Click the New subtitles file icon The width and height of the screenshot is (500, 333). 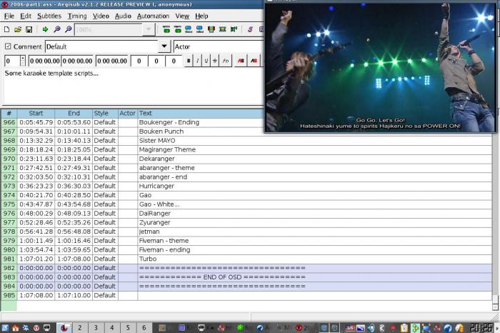coord(6,30)
